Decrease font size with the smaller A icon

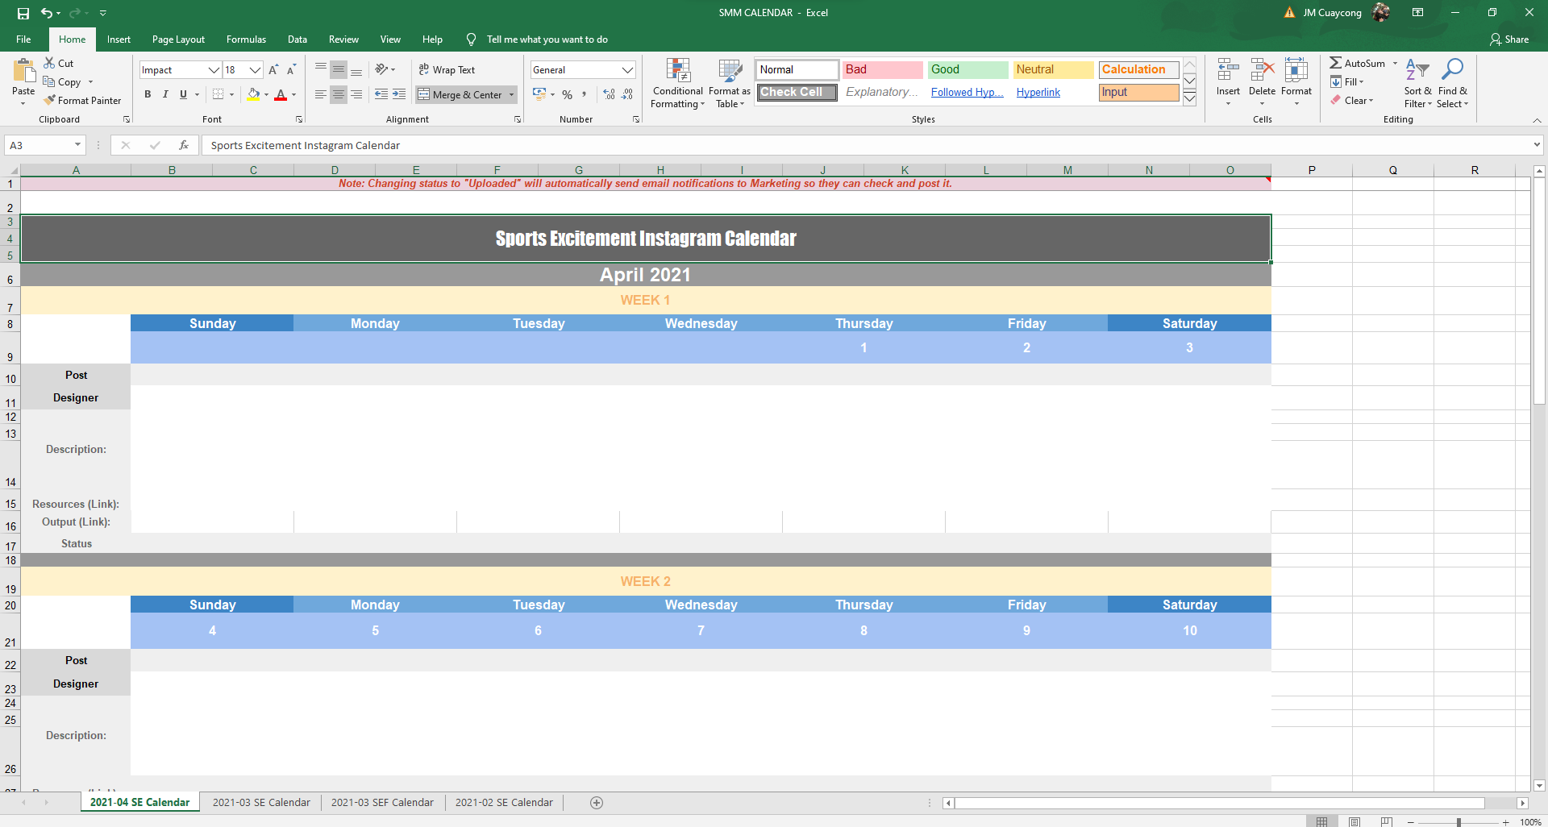pos(292,70)
